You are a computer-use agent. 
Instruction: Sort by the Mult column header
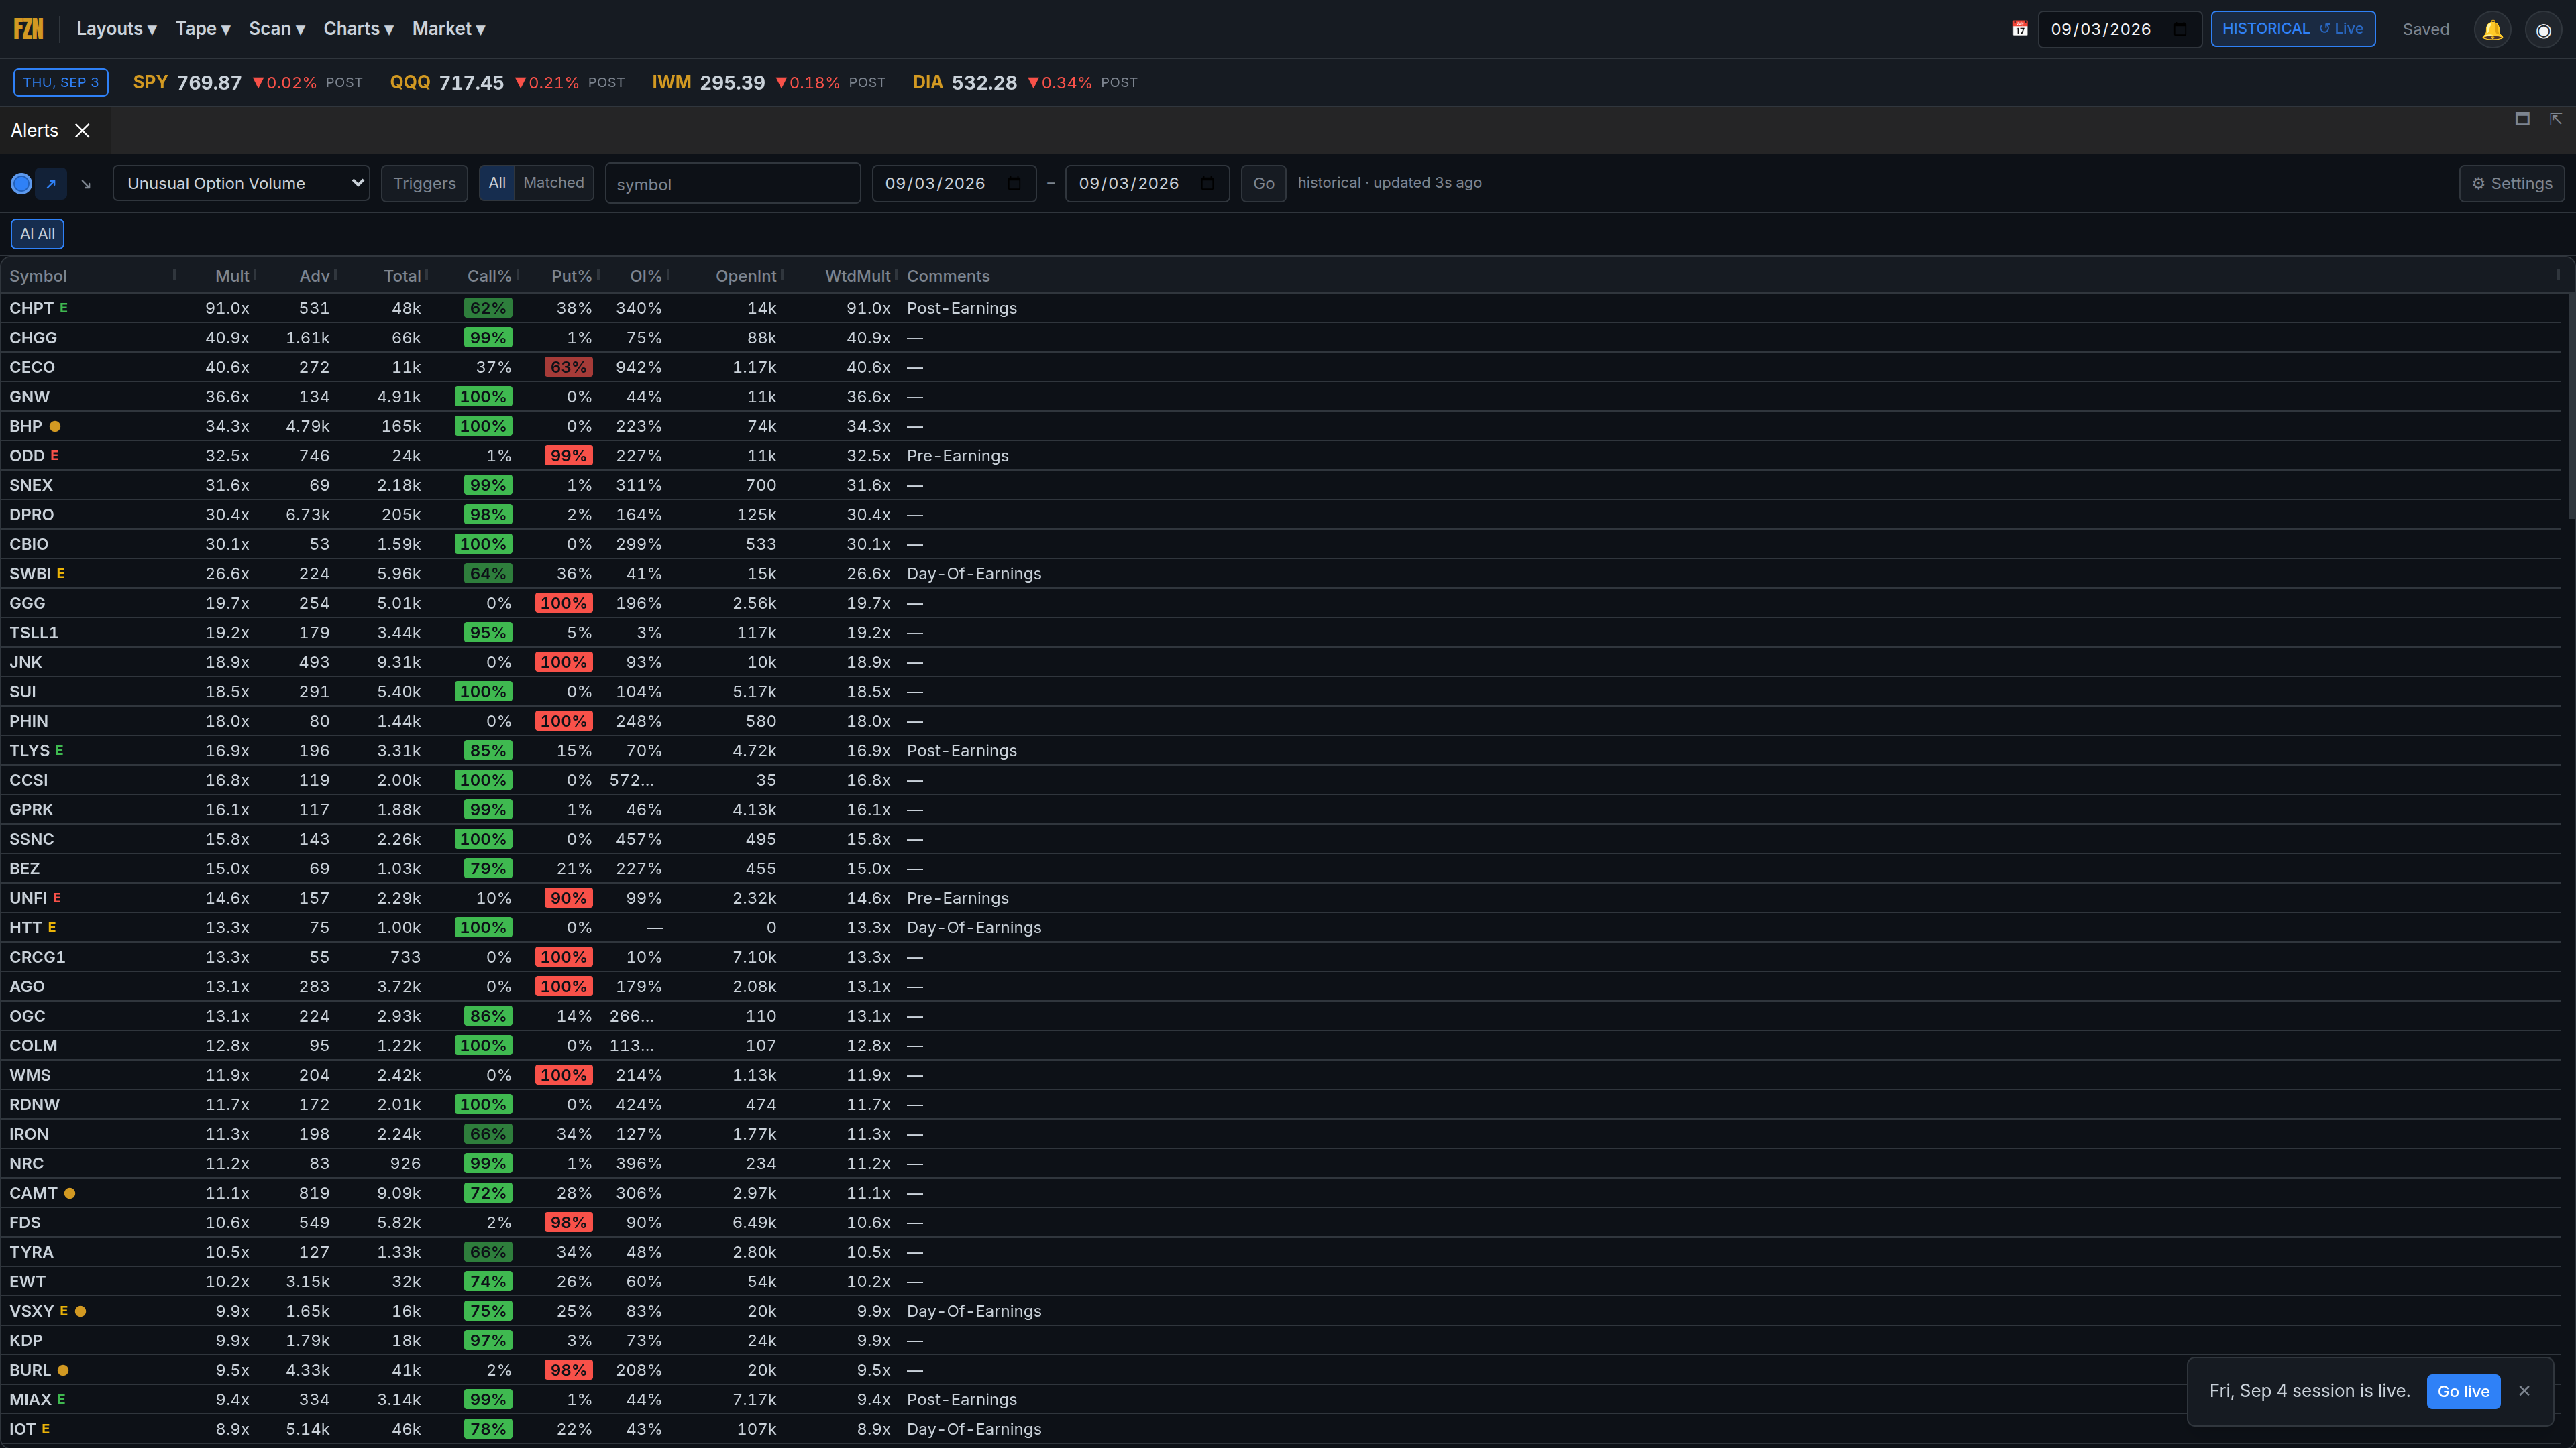click(232, 276)
